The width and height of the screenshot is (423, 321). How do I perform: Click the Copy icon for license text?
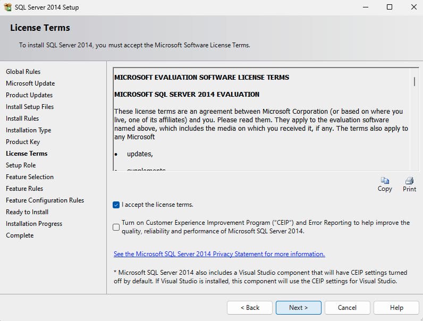pyautogui.click(x=385, y=181)
